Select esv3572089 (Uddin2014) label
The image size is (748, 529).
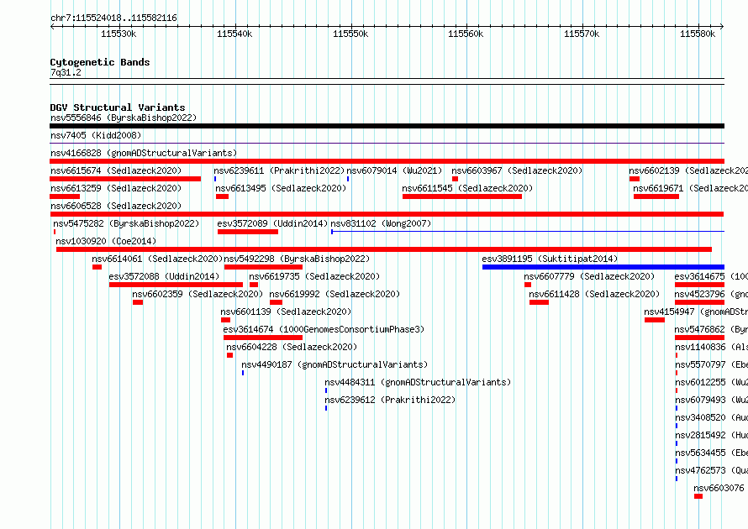pyautogui.click(x=272, y=223)
